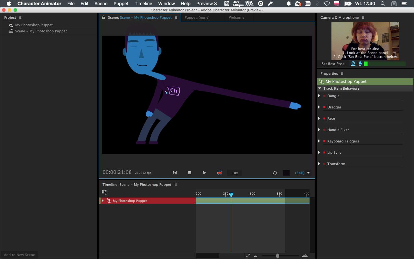
Task: Open the Puppet menu in the menu bar
Action: click(x=121, y=4)
